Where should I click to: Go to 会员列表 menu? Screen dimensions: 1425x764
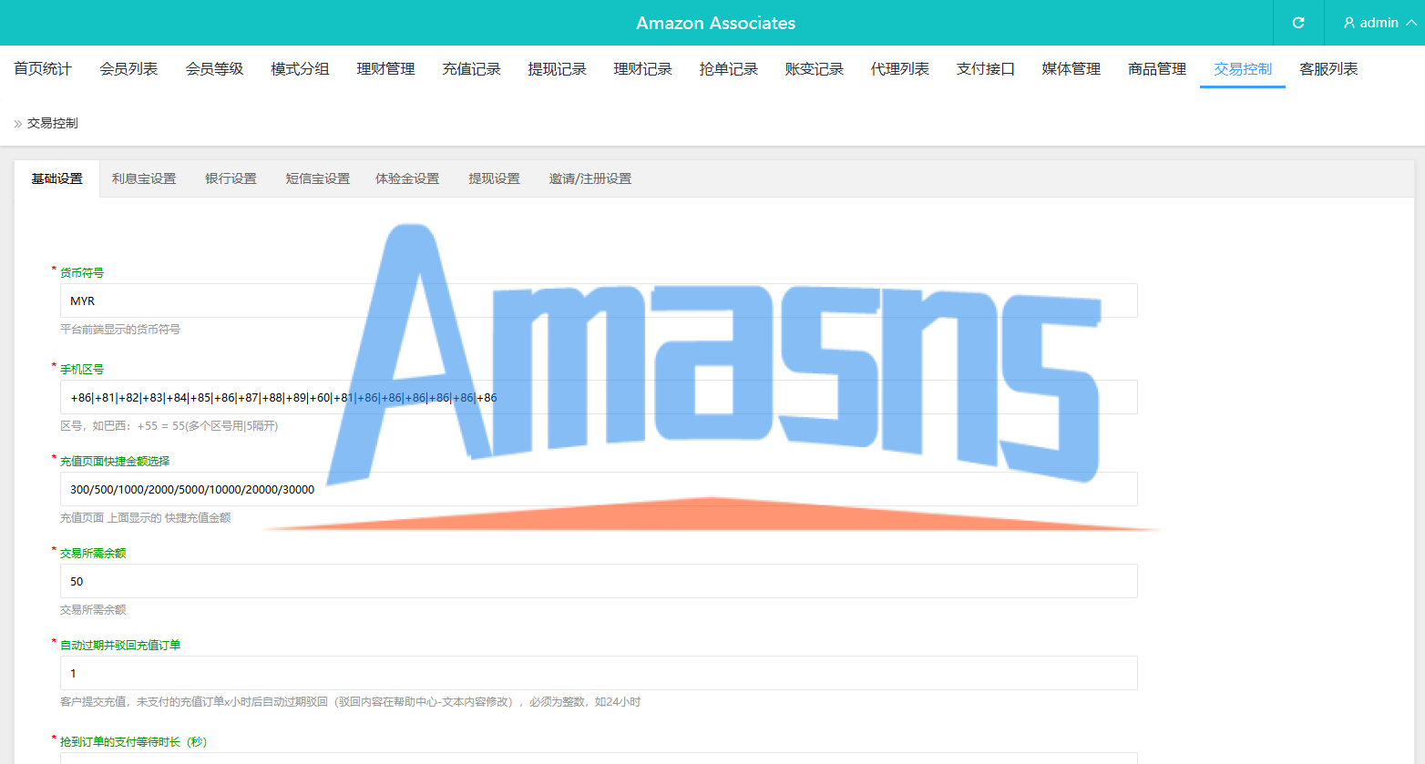click(x=128, y=69)
